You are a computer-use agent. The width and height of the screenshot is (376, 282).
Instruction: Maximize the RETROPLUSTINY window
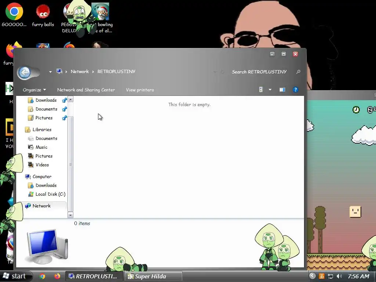point(283,54)
